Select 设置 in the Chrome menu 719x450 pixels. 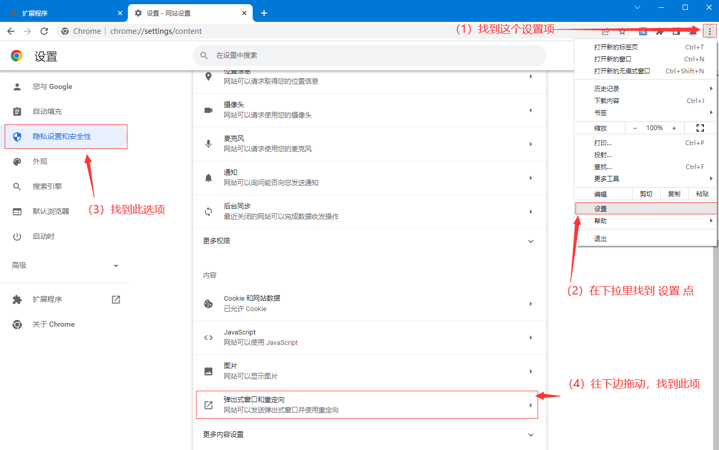(600, 209)
